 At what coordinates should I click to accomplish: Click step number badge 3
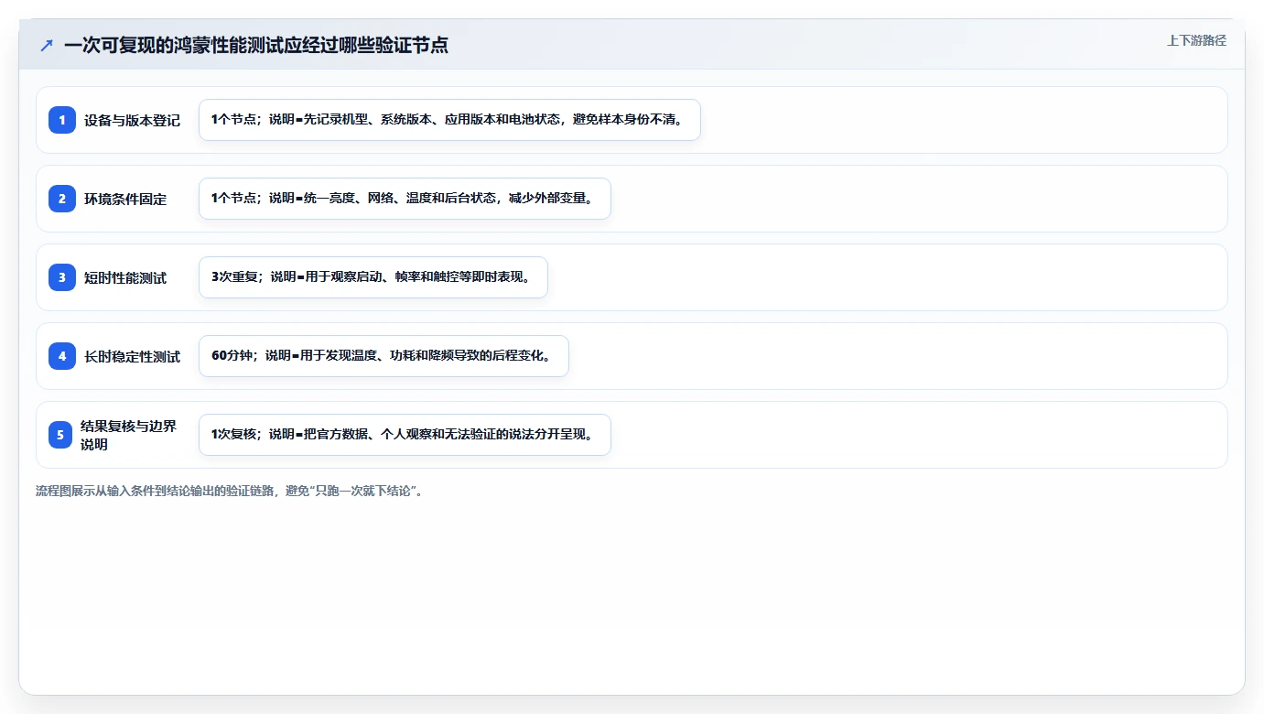62,277
